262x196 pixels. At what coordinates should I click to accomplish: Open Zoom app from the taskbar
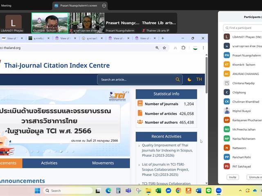(x=219, y=191)
